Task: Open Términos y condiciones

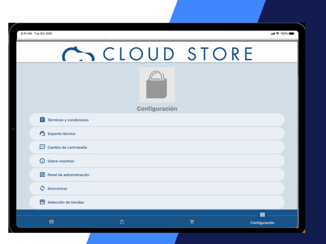Action: (x=157, y=120)
